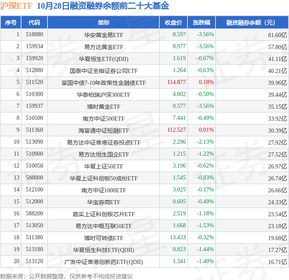Click closing price 0.605
Image resolution: width=289 pixels, height=280 pixels.
coord(179,202)
